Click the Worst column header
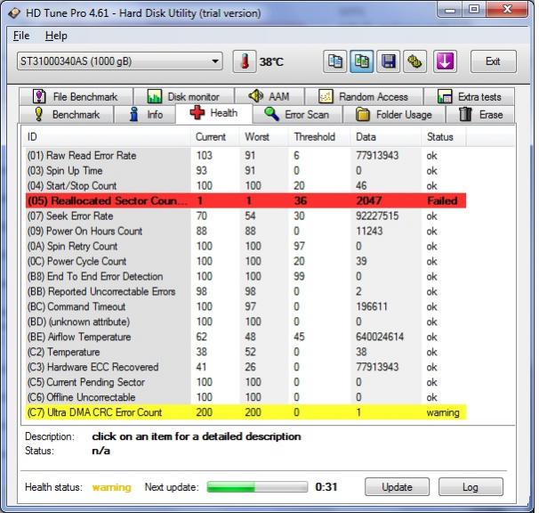Viewport: 539px width, 513px height. click(x=263, y=136)
